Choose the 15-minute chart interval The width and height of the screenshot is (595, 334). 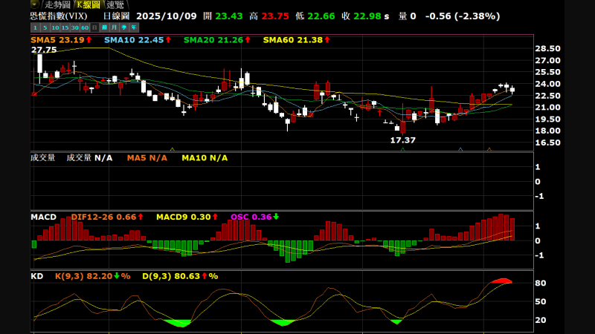[x=65, y=27]
